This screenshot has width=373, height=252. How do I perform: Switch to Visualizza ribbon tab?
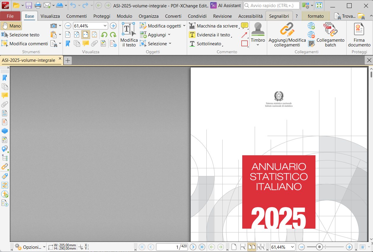click(x=50, y=16)
